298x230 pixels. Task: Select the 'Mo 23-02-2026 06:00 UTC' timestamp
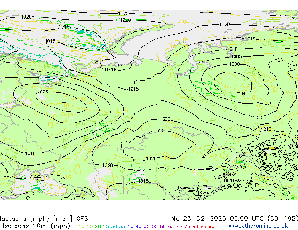(x=218, y=219)
